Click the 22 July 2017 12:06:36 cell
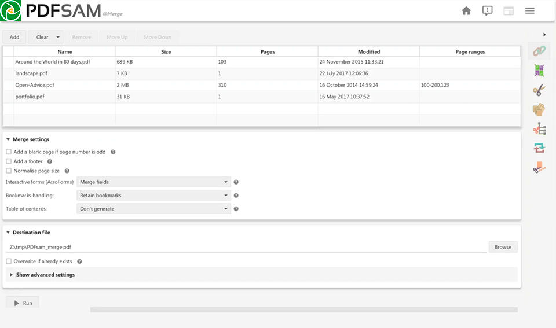 point(369,73)
